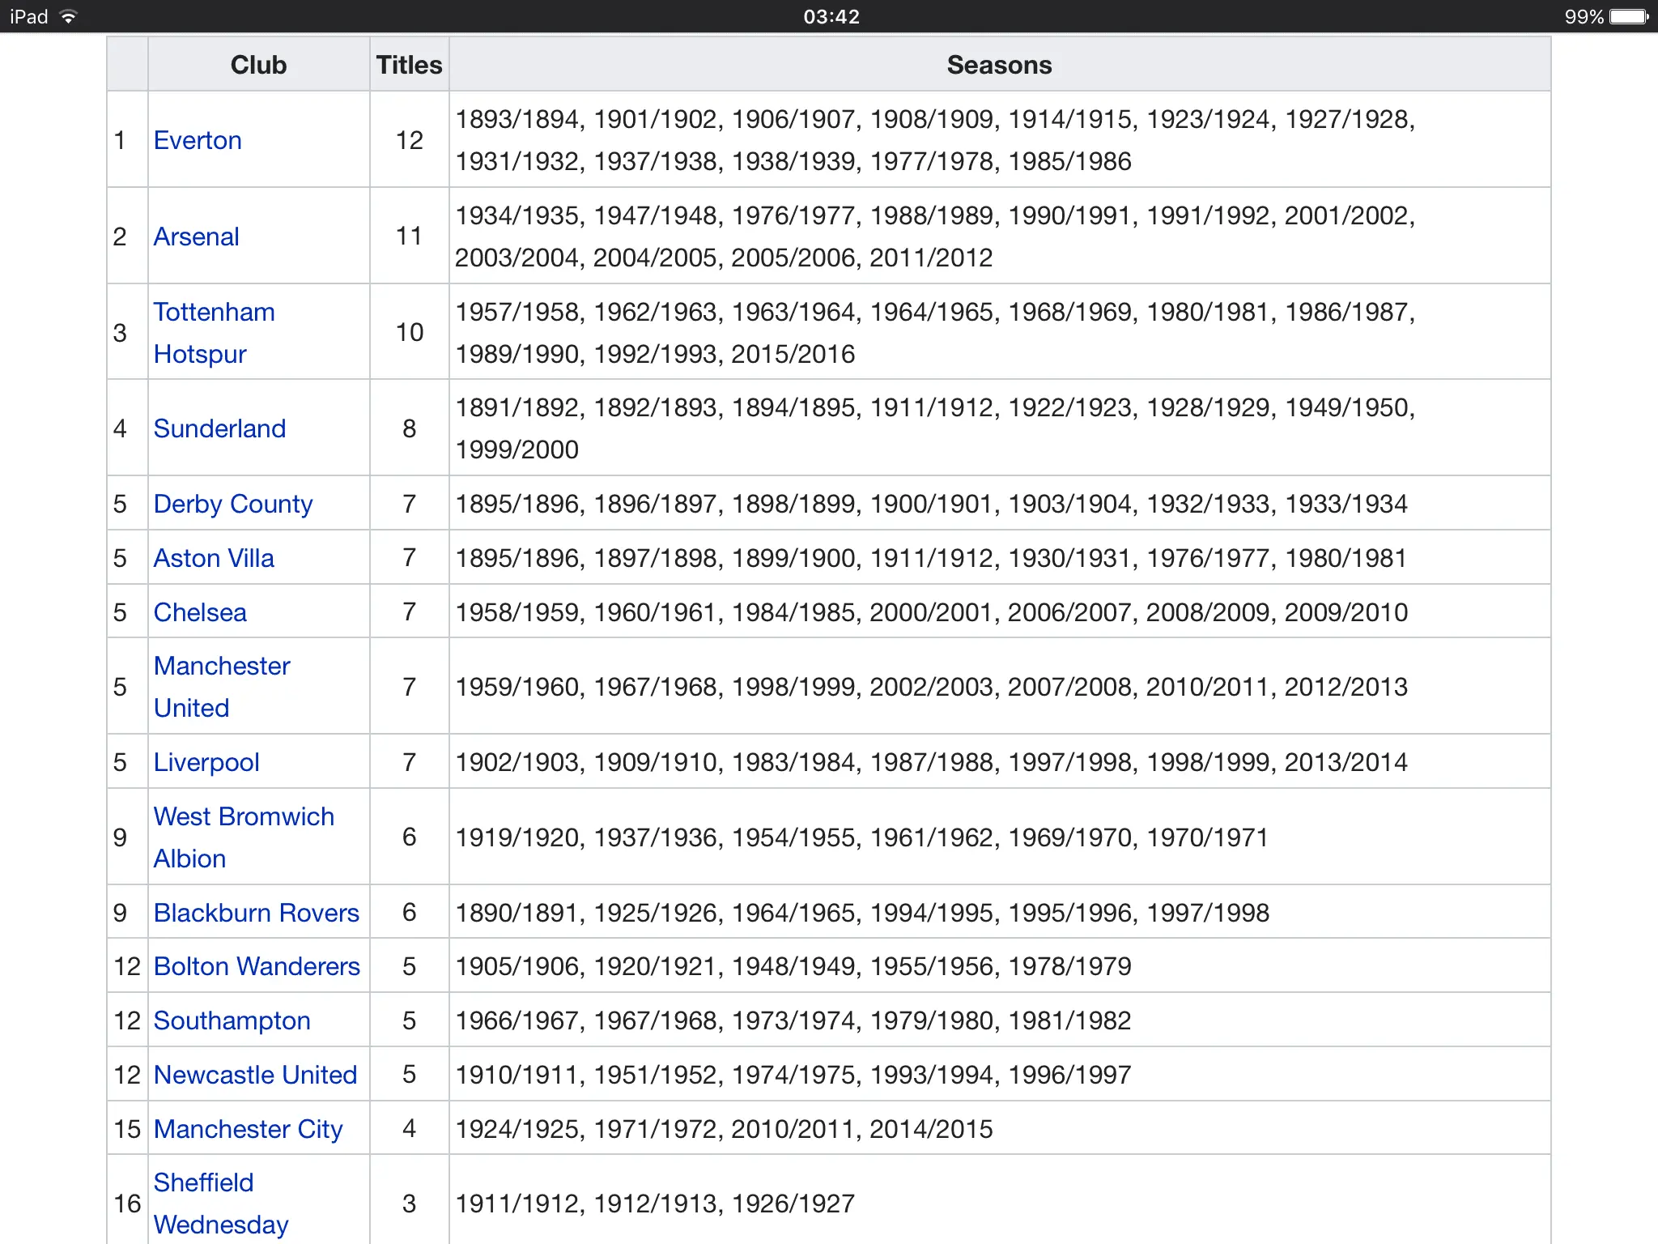Tap the Chelsea club link

tap(200, 612)
